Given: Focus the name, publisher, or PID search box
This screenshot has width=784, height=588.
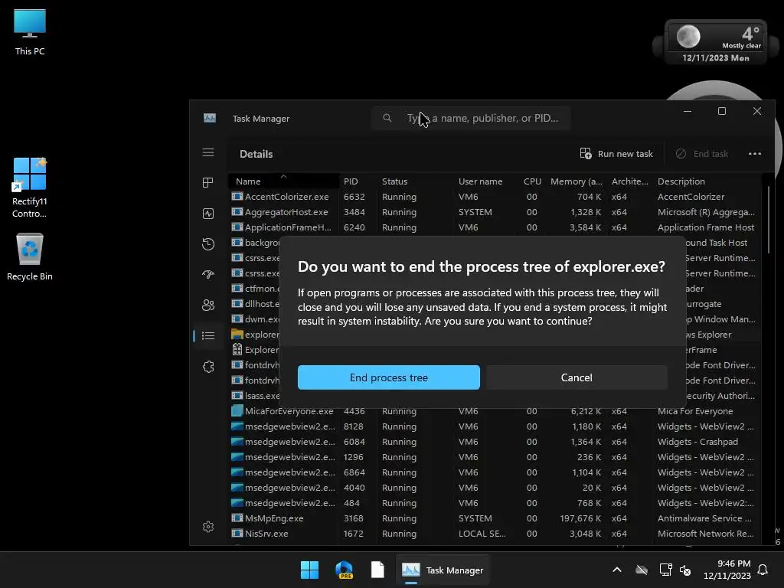Looking at the screenshot, I should point(471,118).
